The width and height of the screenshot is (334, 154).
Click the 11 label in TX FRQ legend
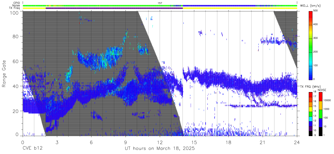[x=314, y=125]
